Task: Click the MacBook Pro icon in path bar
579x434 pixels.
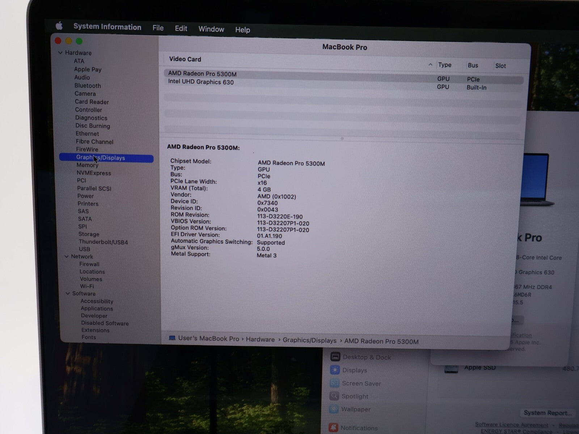Action: pos(172,338)
